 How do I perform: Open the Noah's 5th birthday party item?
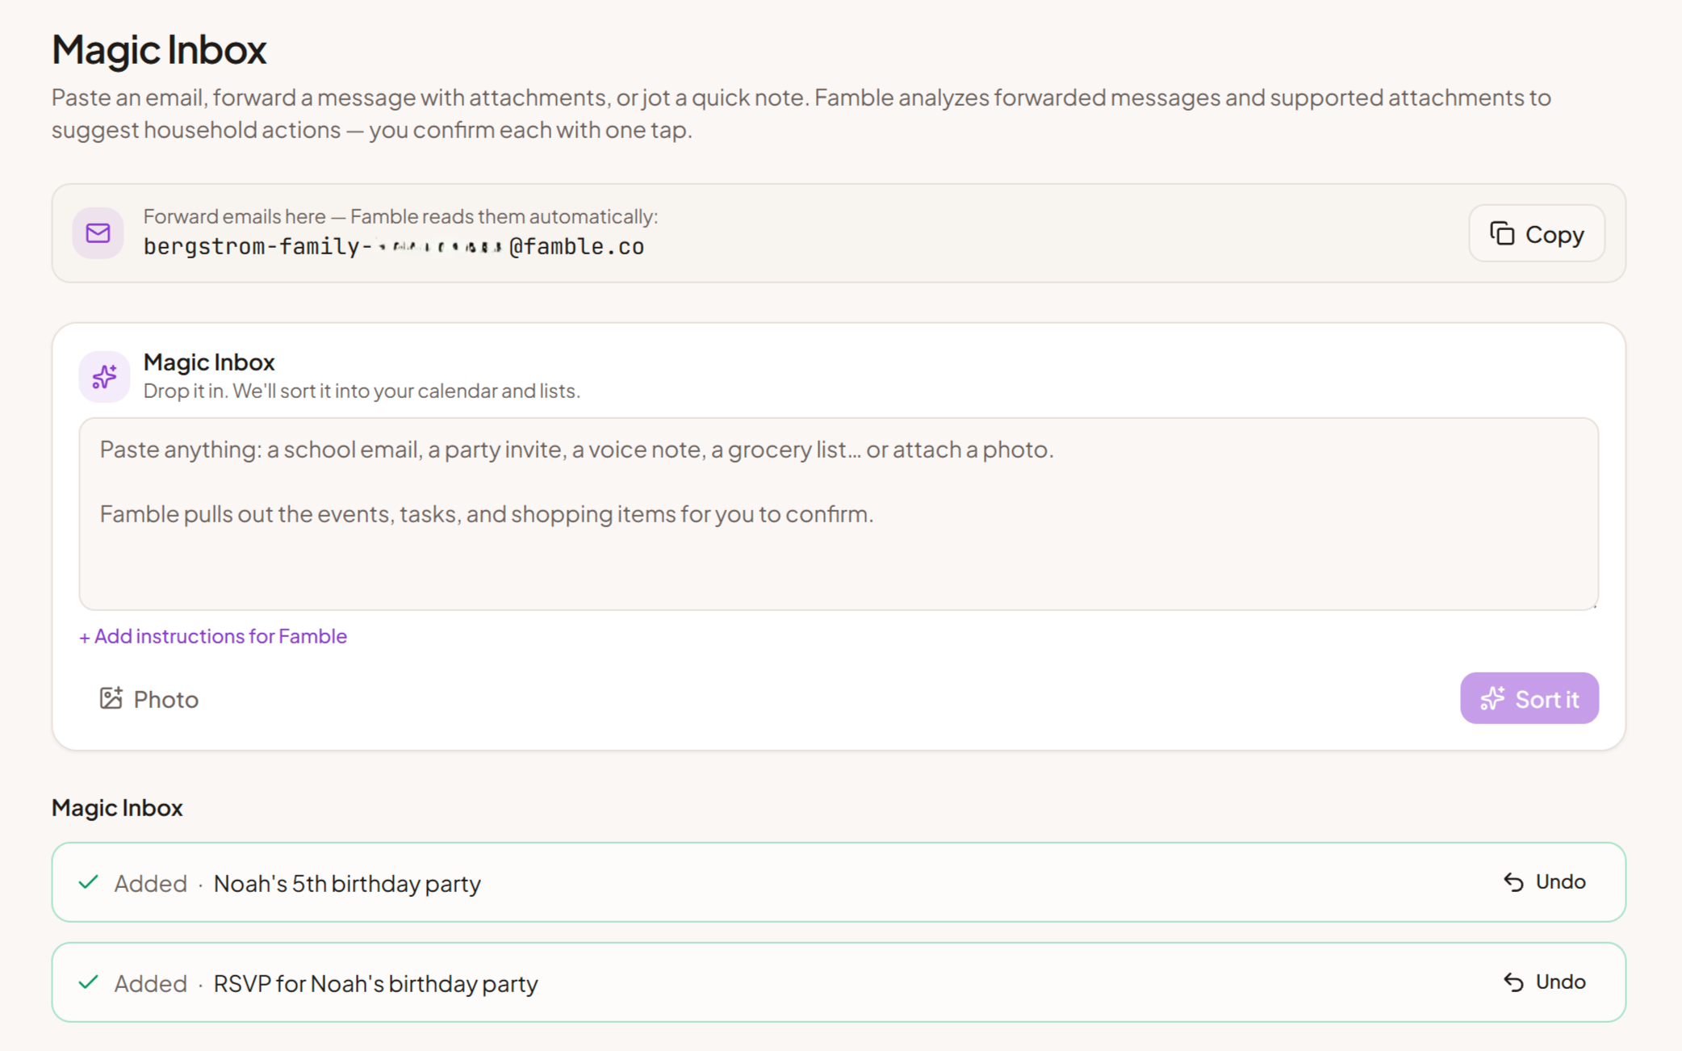839,882
